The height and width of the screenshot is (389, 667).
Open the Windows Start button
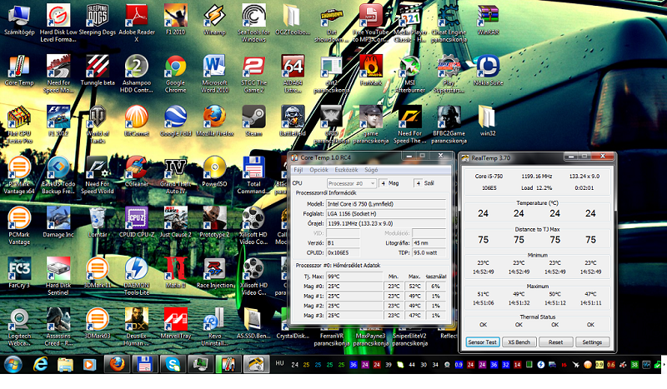tap(13, 364)
